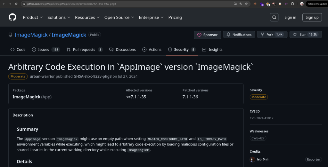Click the MAGICK_CONFIGURE_PATH code text

pyautogui.click(x=167, y=139)
